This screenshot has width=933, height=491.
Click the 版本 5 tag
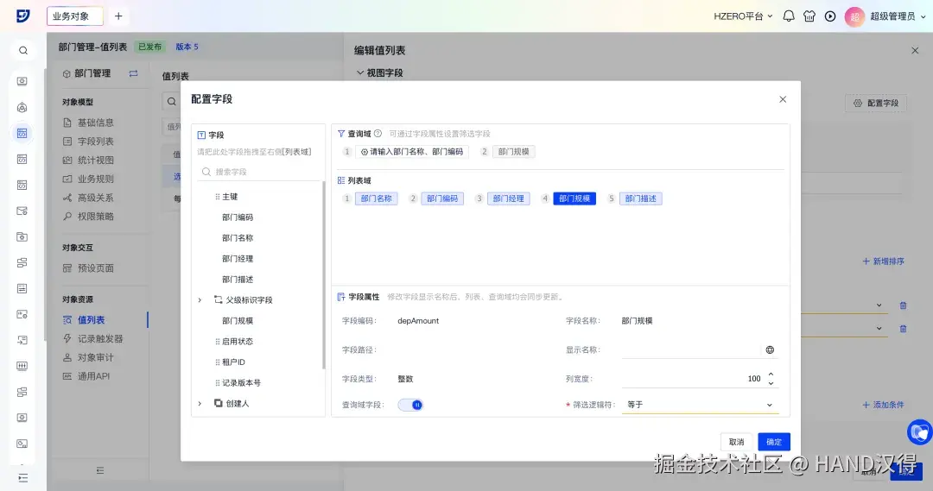[x=187, y=47]
